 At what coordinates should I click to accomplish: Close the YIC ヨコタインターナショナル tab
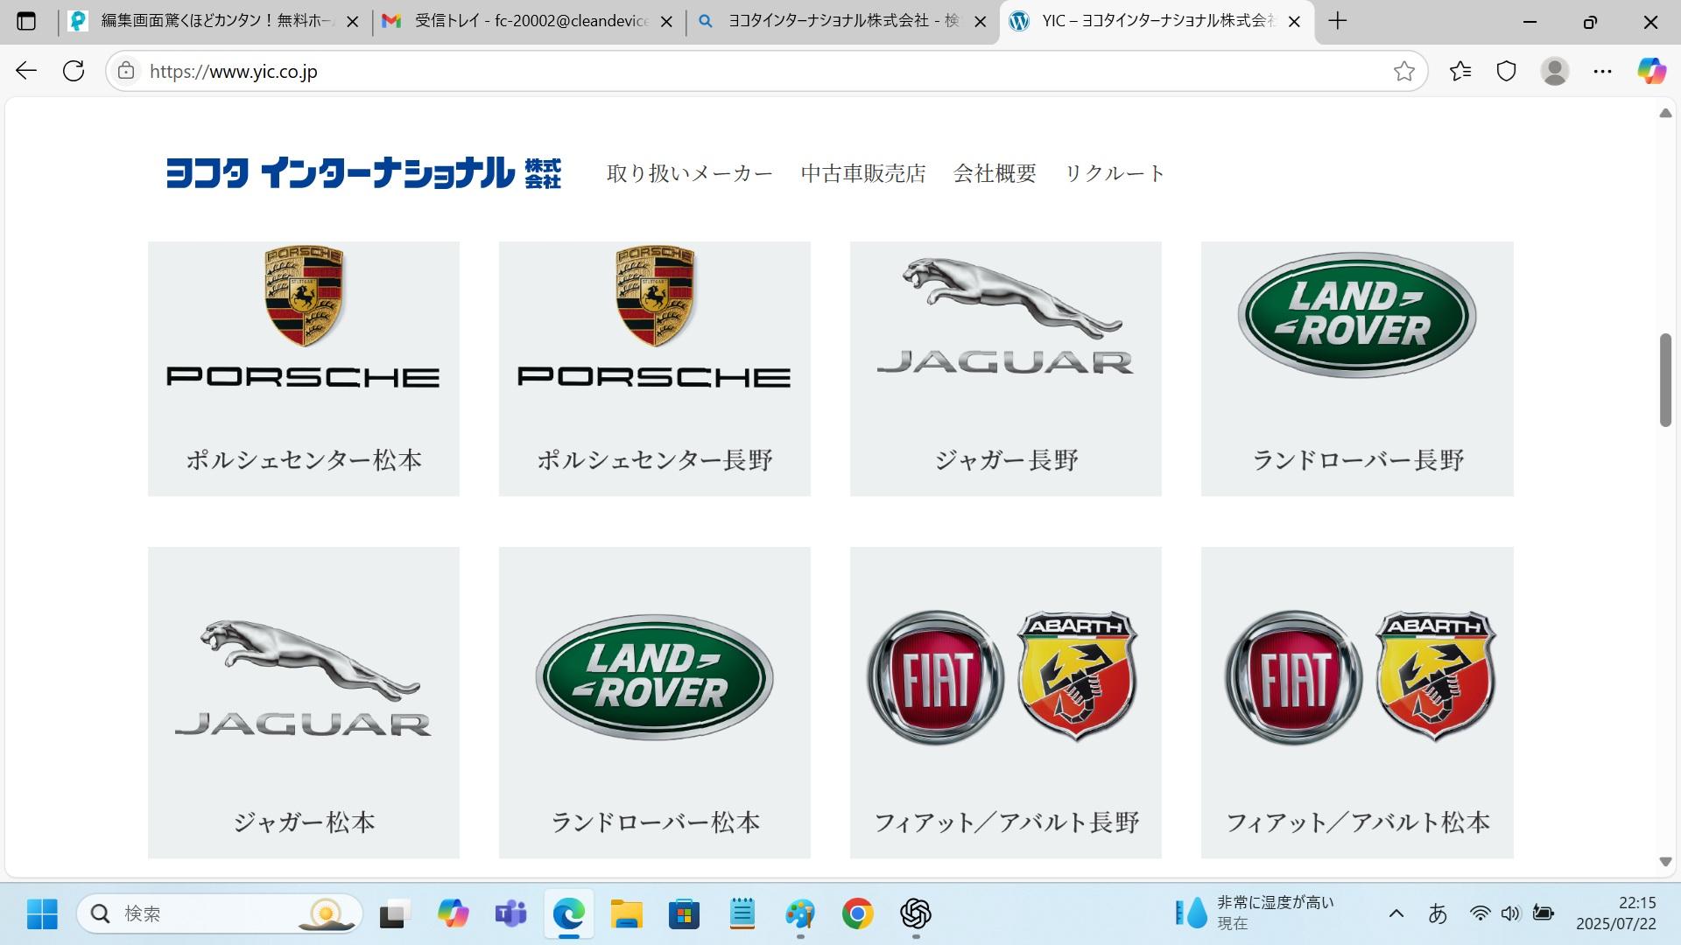1294,22
